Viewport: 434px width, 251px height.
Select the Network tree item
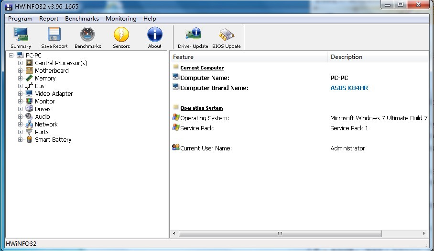[x=46, y=125]
